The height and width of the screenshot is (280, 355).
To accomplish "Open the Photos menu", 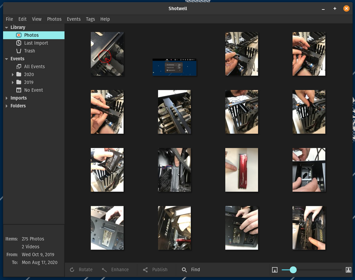I will point(54,19).
